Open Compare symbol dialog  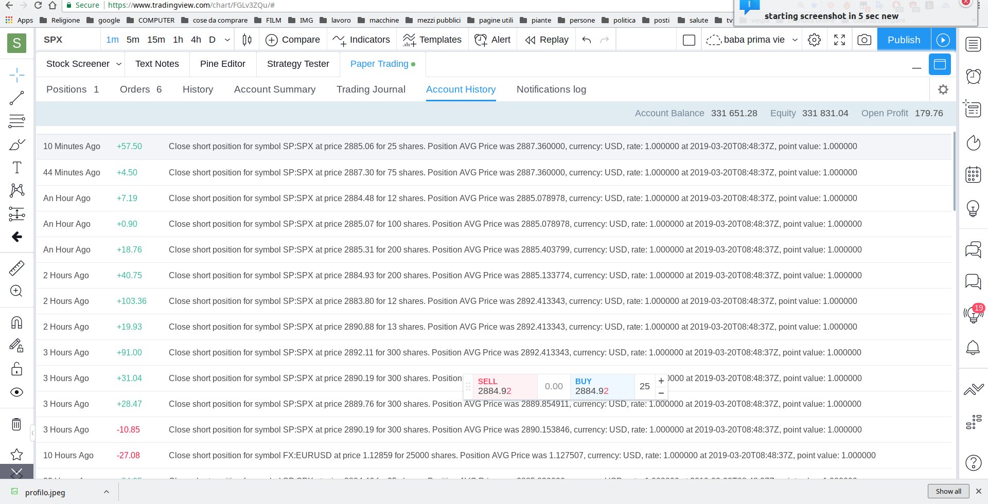pyautogui.click(x=292, y=40)
